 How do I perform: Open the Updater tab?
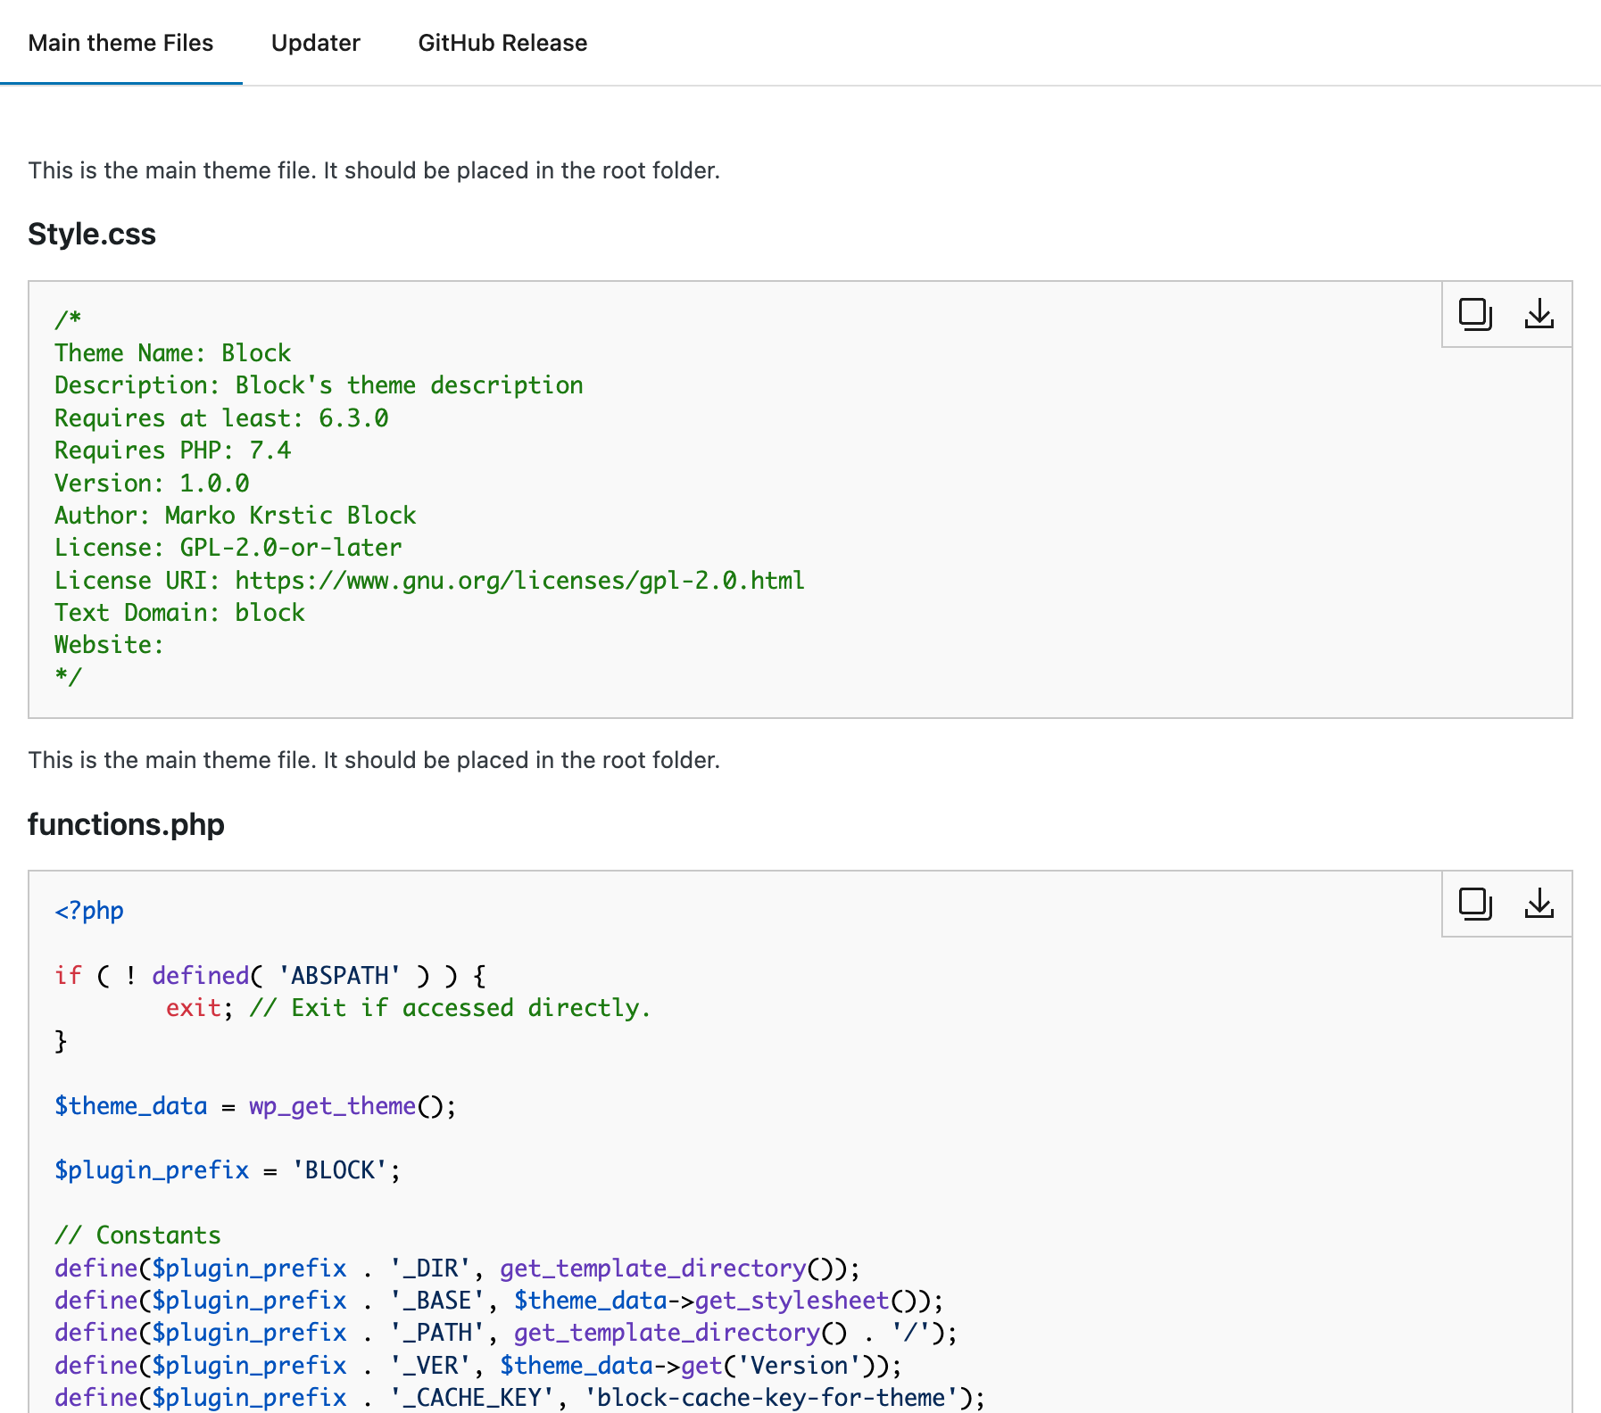coord(316,43)
